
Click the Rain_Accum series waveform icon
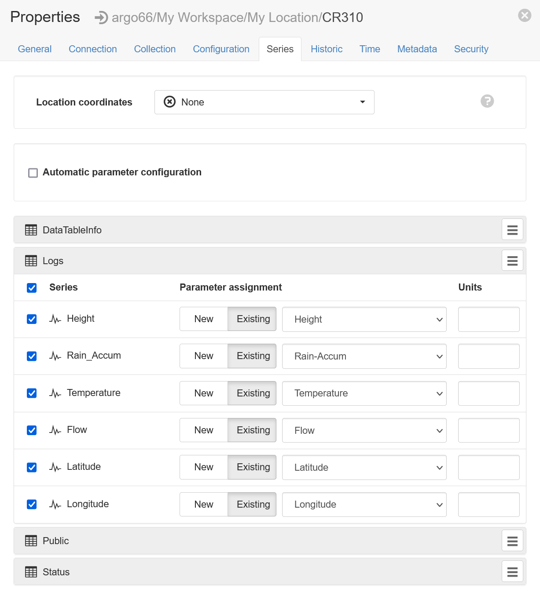55,356
